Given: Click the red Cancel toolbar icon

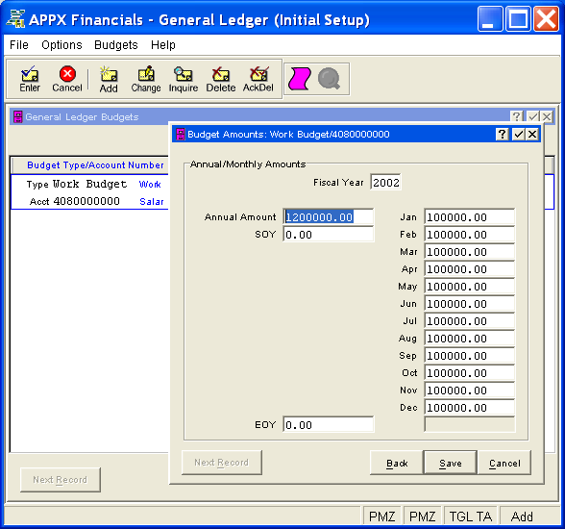Looking at the screenshot, I should (67, 79).
